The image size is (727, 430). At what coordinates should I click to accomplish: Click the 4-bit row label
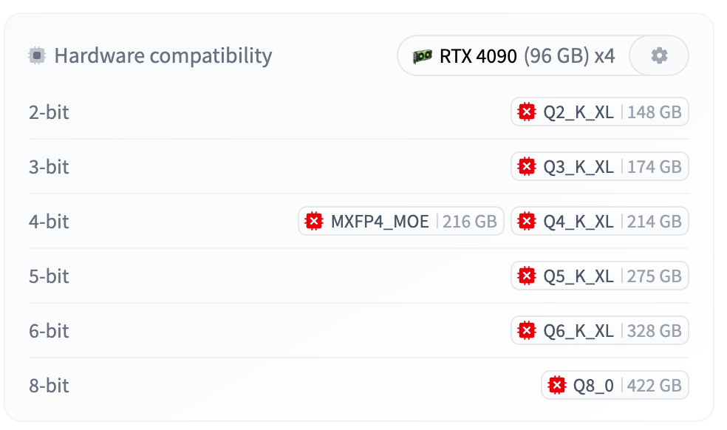[49, 222]
